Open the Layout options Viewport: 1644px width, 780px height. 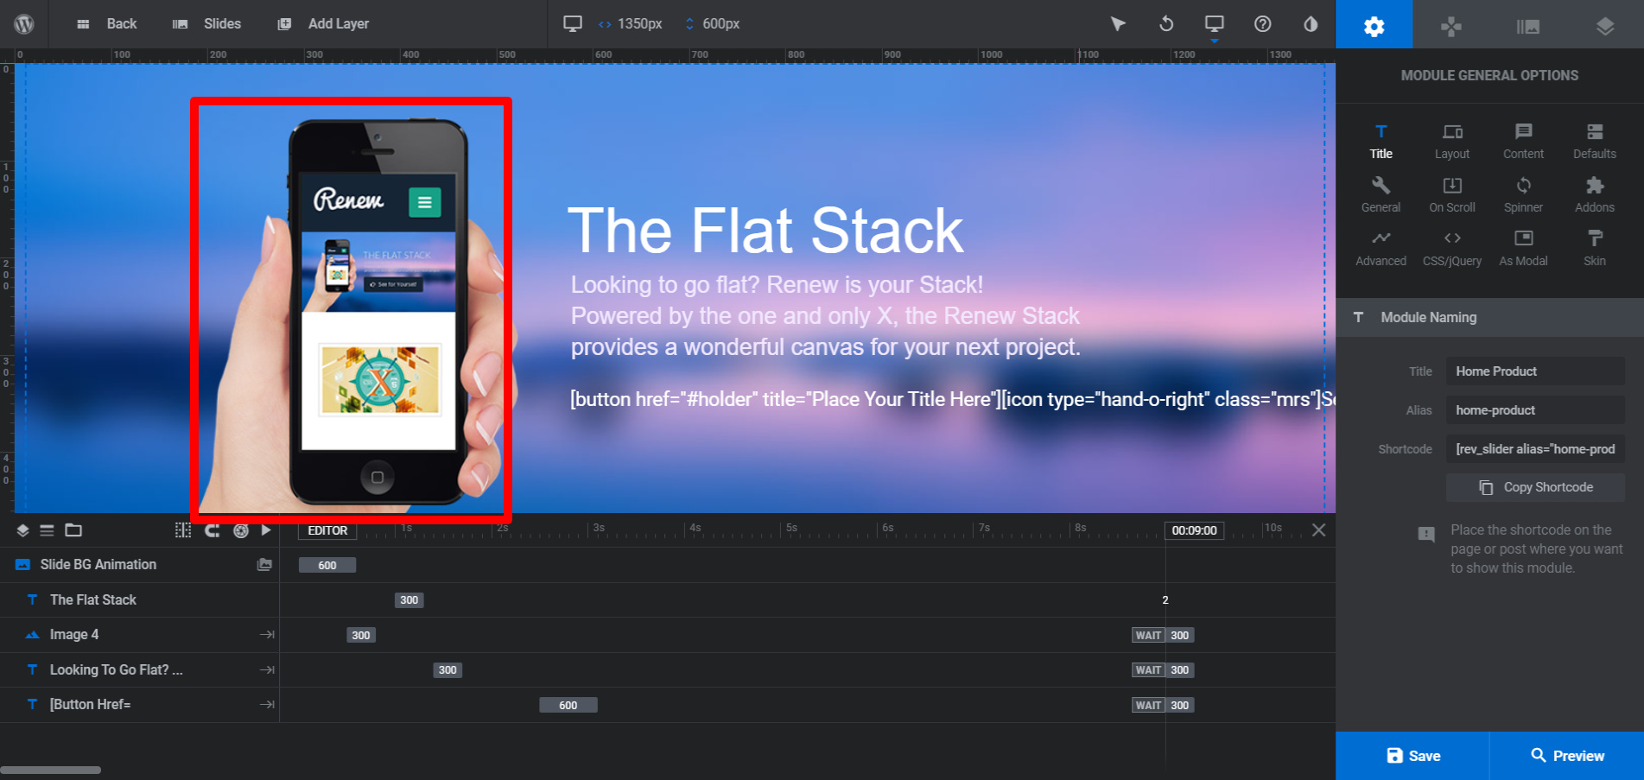[x=1452, y=142]
